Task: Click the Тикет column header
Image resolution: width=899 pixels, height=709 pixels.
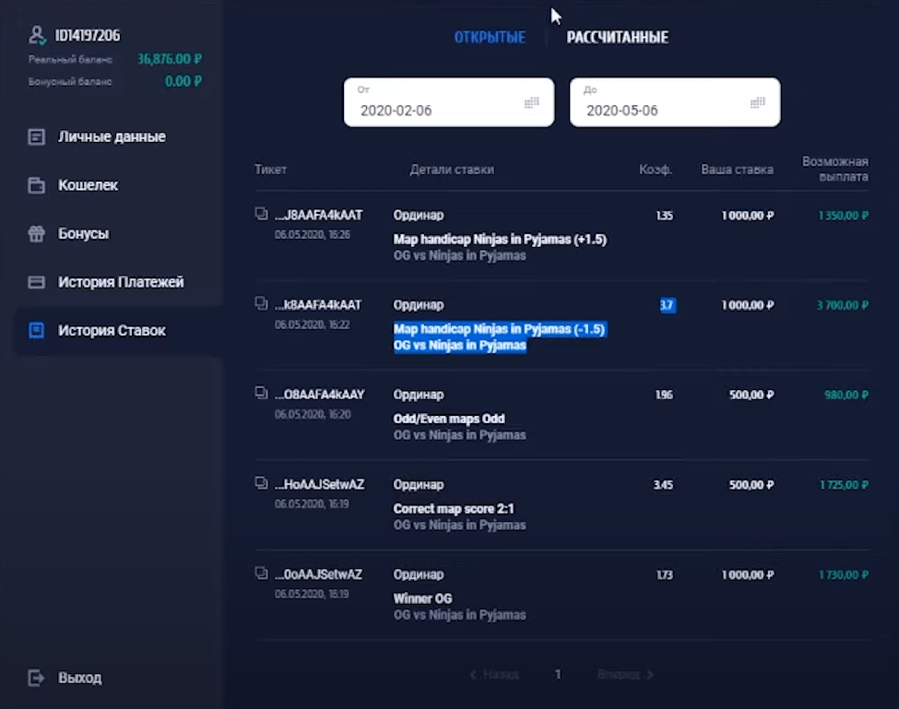Action: [x=270, y=170]
